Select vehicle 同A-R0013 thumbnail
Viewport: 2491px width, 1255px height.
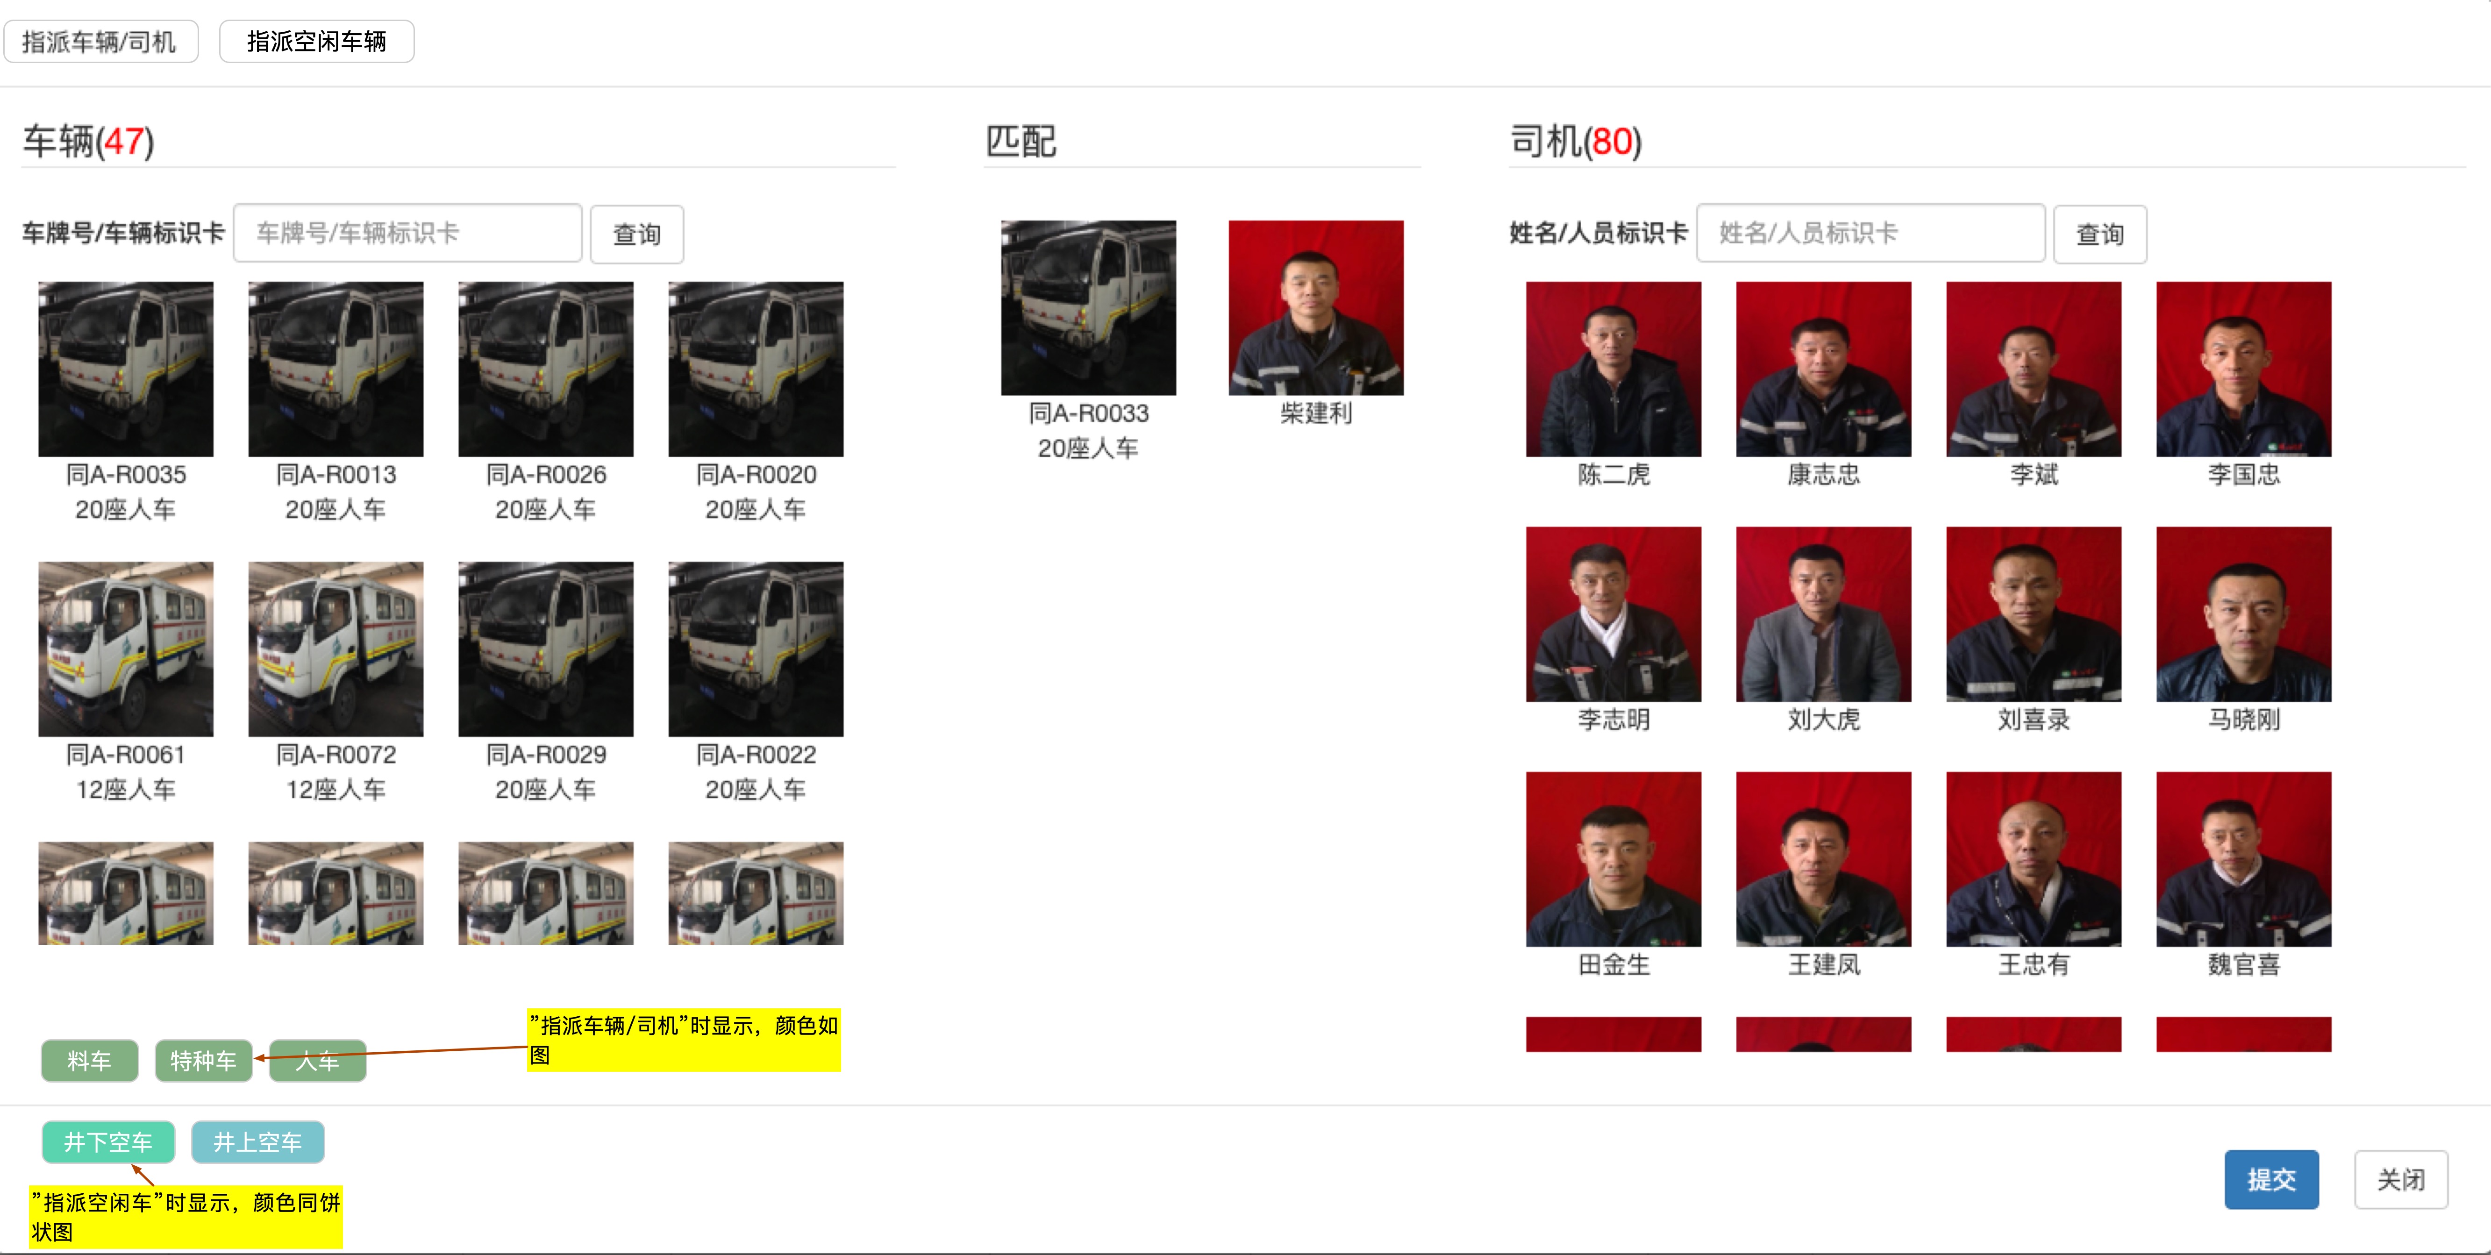335,368
